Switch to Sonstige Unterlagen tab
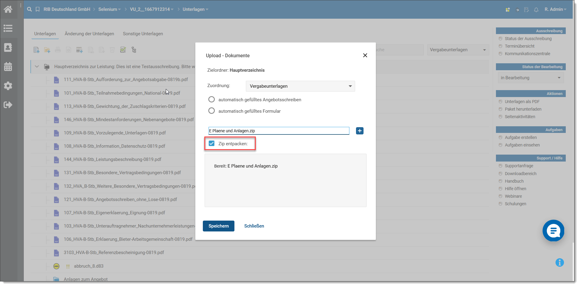Image resolution: width=579 pixels, height=286 pixels. pyautogui.click(x=143, y=34)
